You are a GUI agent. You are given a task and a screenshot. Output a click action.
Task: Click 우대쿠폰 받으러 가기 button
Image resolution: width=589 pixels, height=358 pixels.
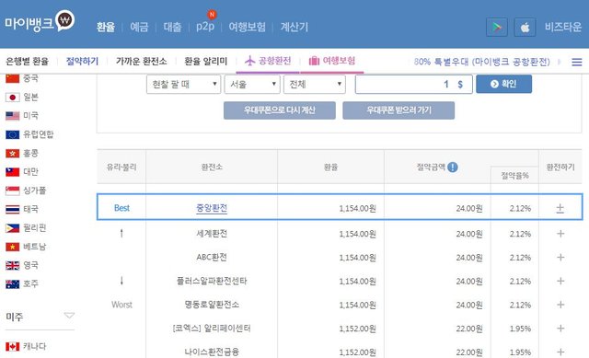[398, 110]
